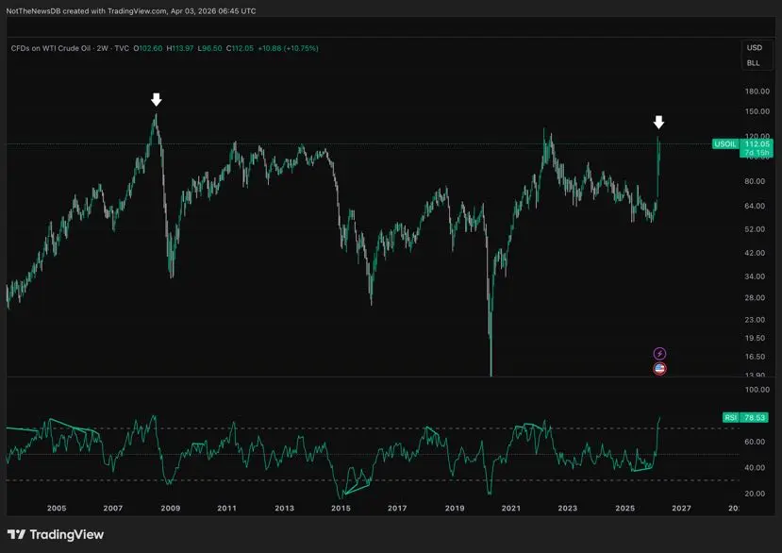Screen dimensions: 782x553
Task: Click the 16.50 price axis label
Action: 755,357
